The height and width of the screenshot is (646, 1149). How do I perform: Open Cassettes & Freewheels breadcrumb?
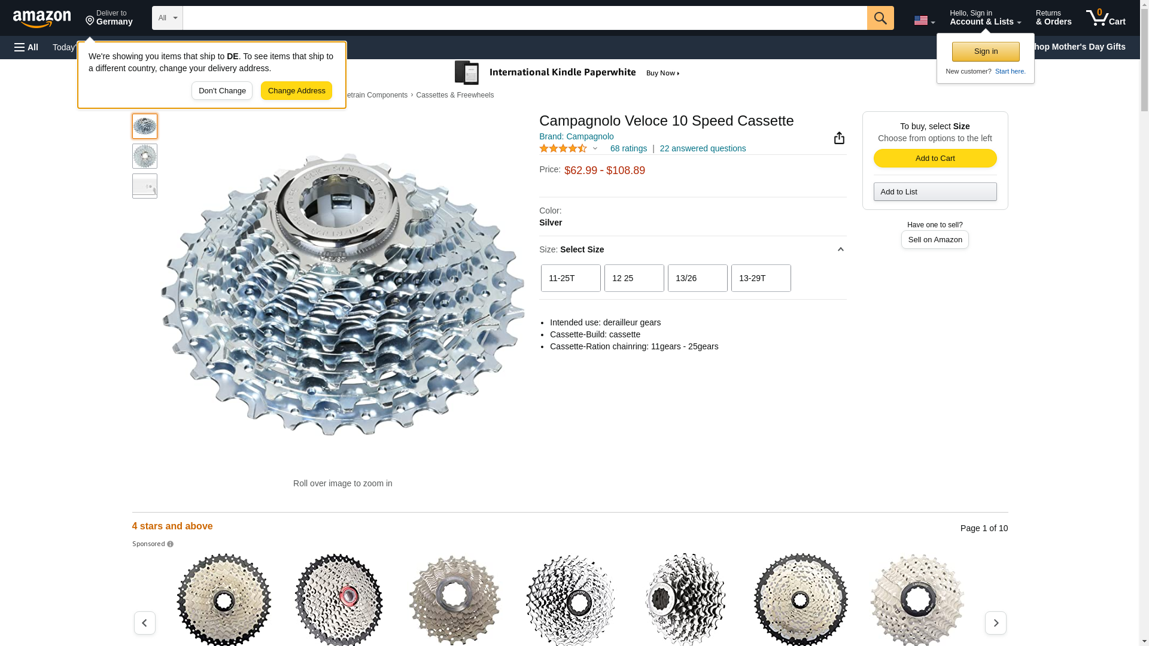click(x=455, y=95)
